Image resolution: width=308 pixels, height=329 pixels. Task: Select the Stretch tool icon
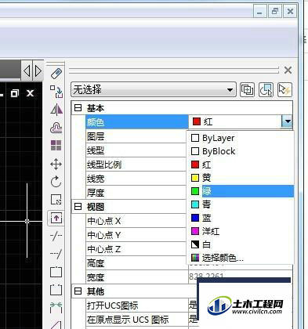pyautogui.click(x=56, y=218)
